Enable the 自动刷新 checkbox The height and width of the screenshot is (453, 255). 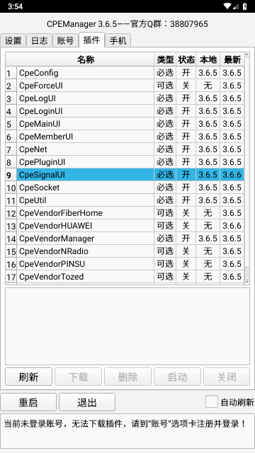(212, 401)
